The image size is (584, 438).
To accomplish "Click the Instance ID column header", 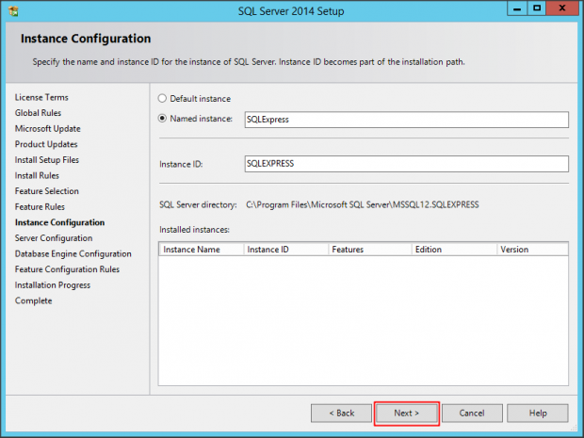I will (286, 250).
